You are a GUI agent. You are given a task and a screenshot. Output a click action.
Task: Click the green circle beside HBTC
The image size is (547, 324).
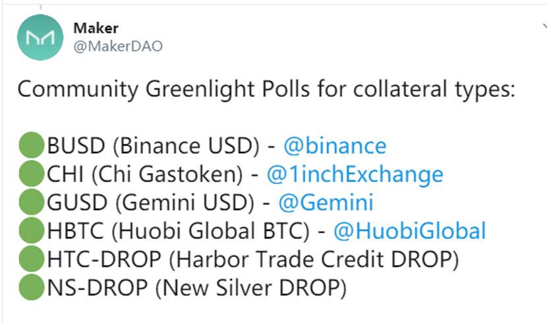point(30,231)
